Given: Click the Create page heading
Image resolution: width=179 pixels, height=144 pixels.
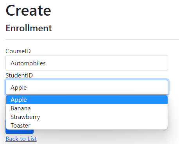Looking at the screenshot, I should click(28, 11).
